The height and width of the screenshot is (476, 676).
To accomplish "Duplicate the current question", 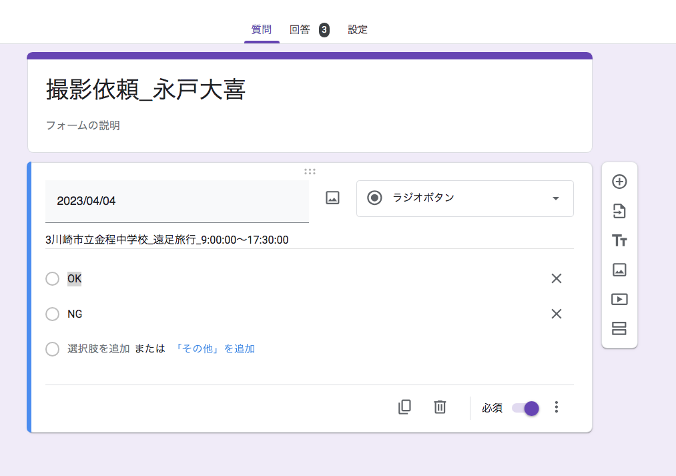I will (404, 407).
